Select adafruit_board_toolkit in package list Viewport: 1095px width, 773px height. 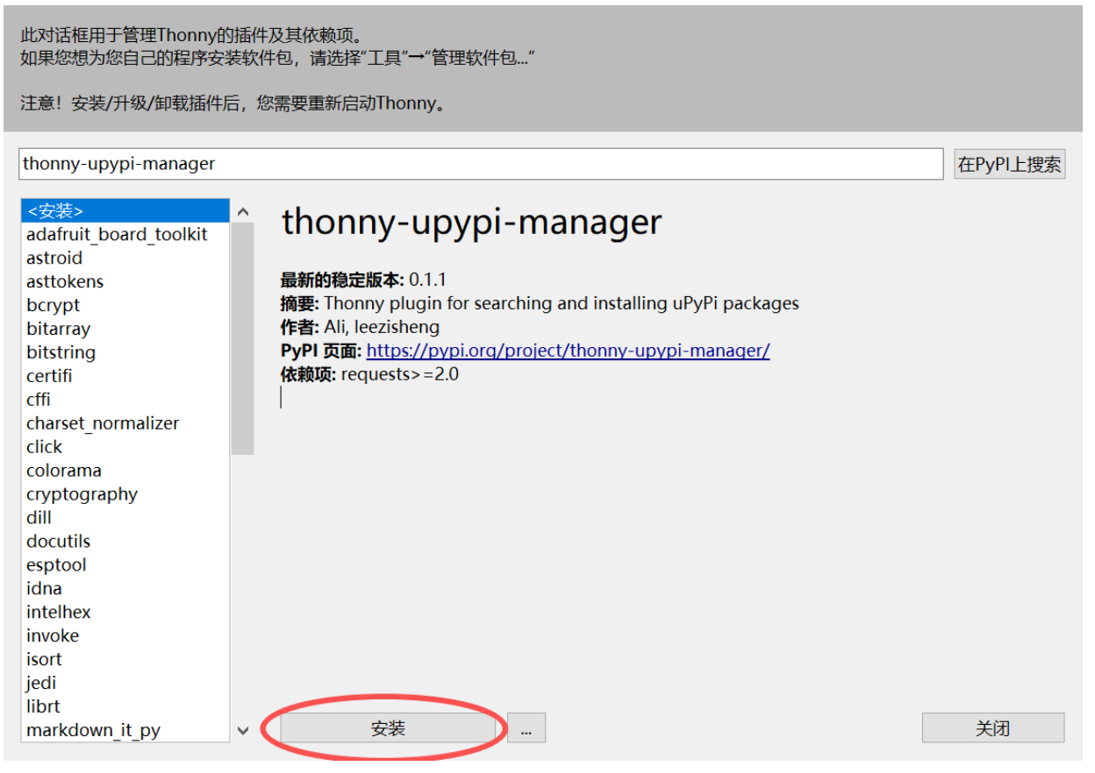(x=117, y=235)
